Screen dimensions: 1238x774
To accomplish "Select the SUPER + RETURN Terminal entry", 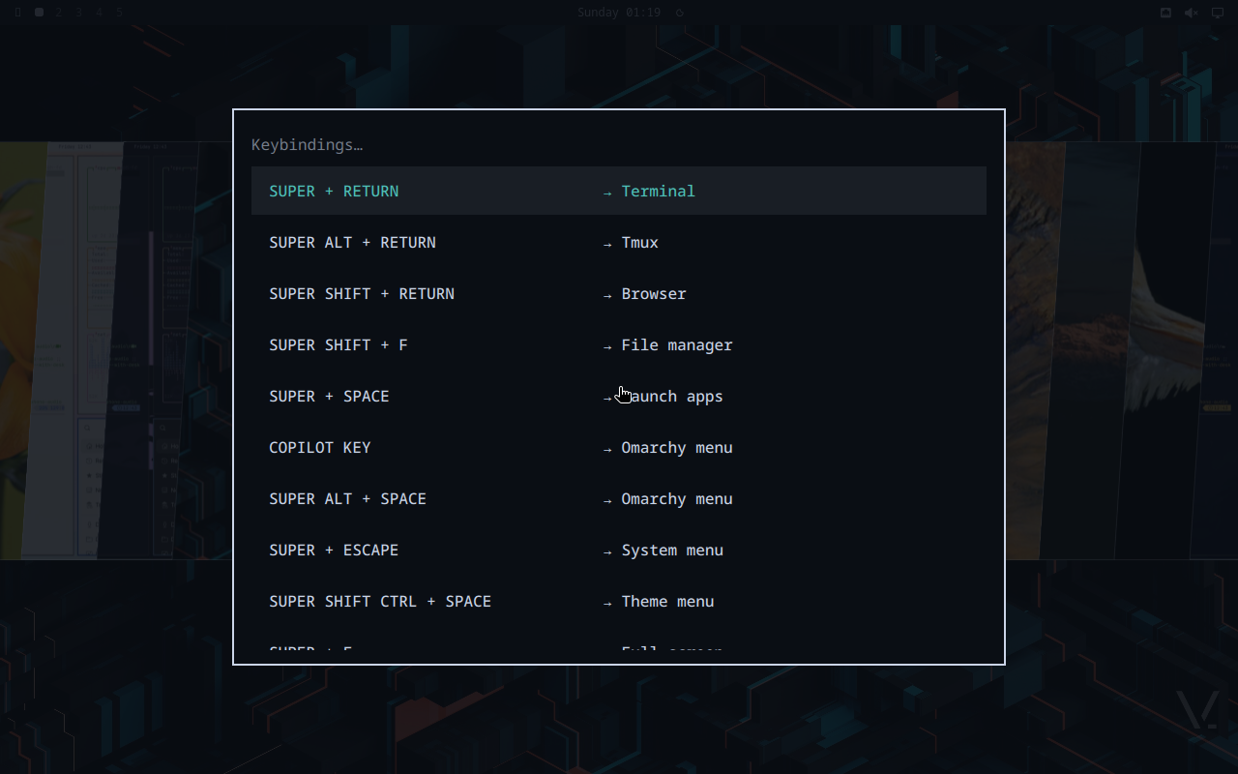I will (619, 191).
